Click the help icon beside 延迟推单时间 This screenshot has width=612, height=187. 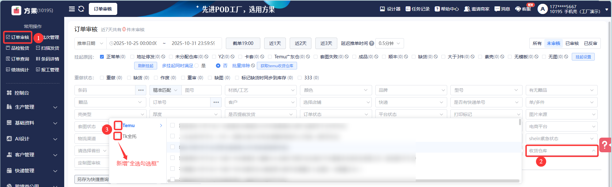pyautogui.click(x=371, y=43)
